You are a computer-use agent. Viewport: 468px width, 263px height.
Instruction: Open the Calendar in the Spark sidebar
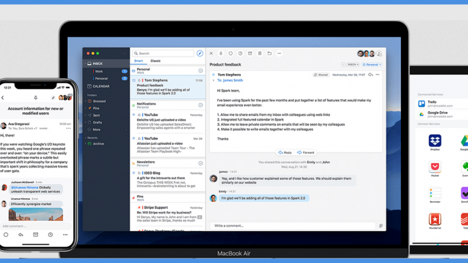[98, 86]
